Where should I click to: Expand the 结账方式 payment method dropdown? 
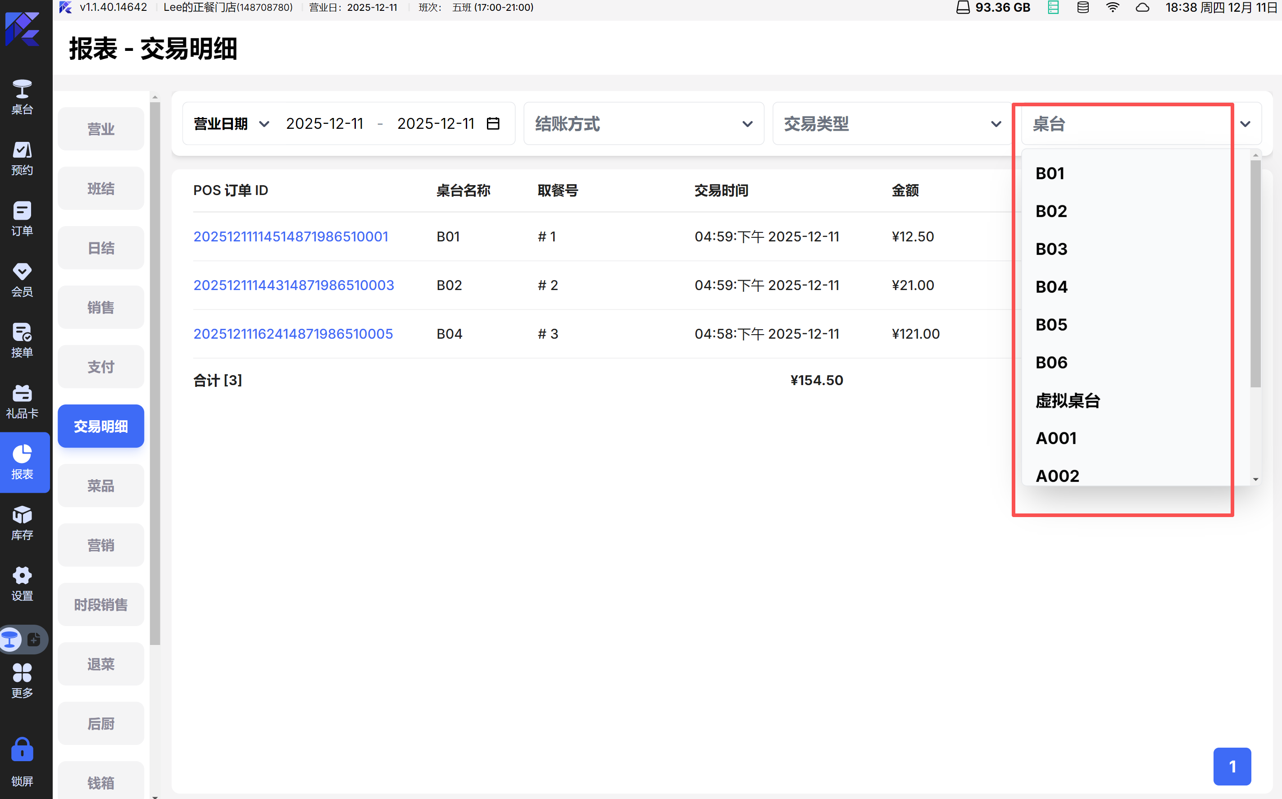[643, 124]
